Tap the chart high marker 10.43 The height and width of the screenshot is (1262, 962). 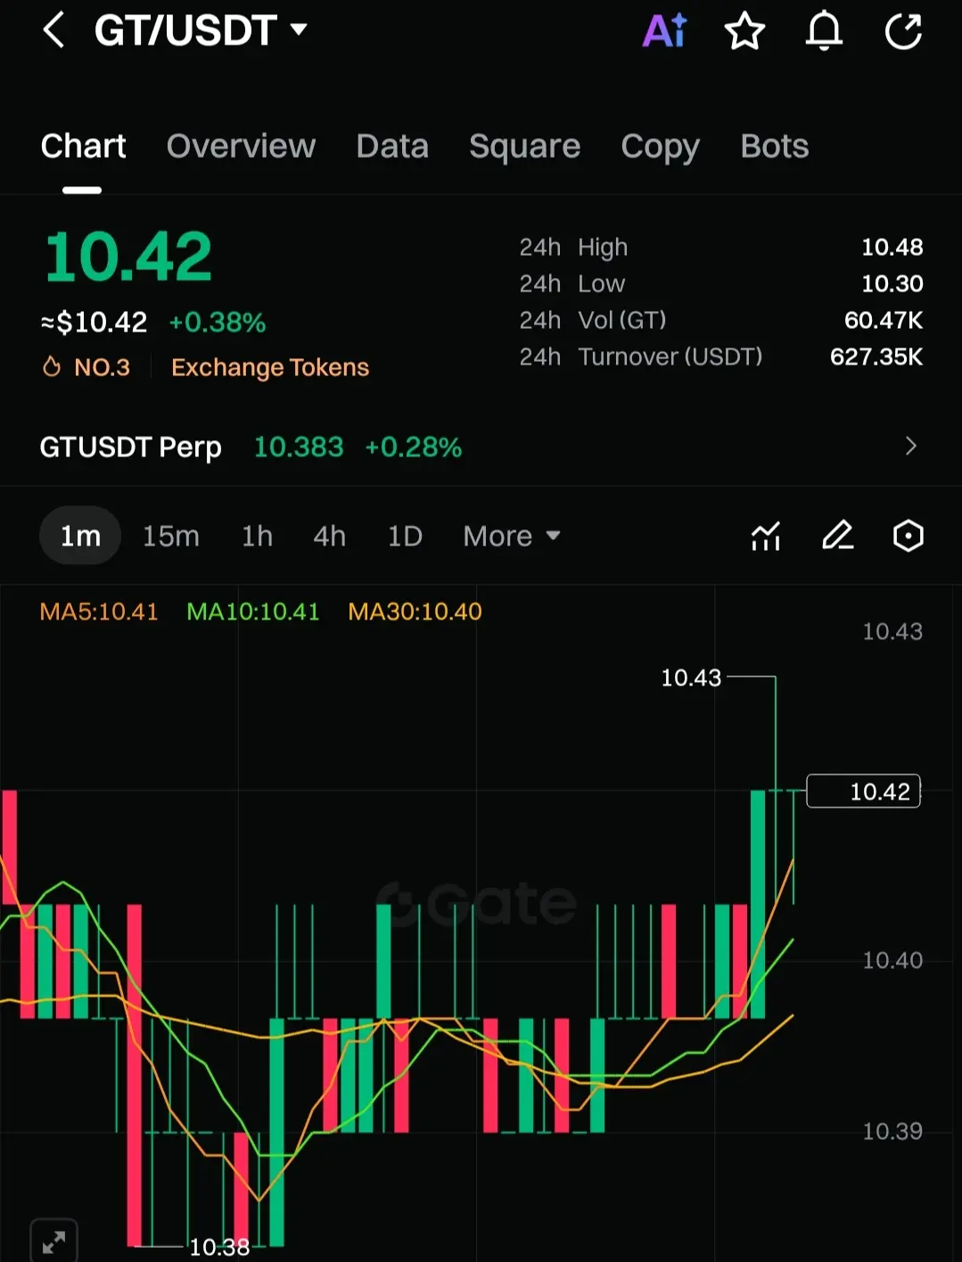[691, 678]
